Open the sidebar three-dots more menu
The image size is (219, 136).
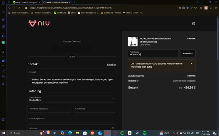click(x=3, y=127)
